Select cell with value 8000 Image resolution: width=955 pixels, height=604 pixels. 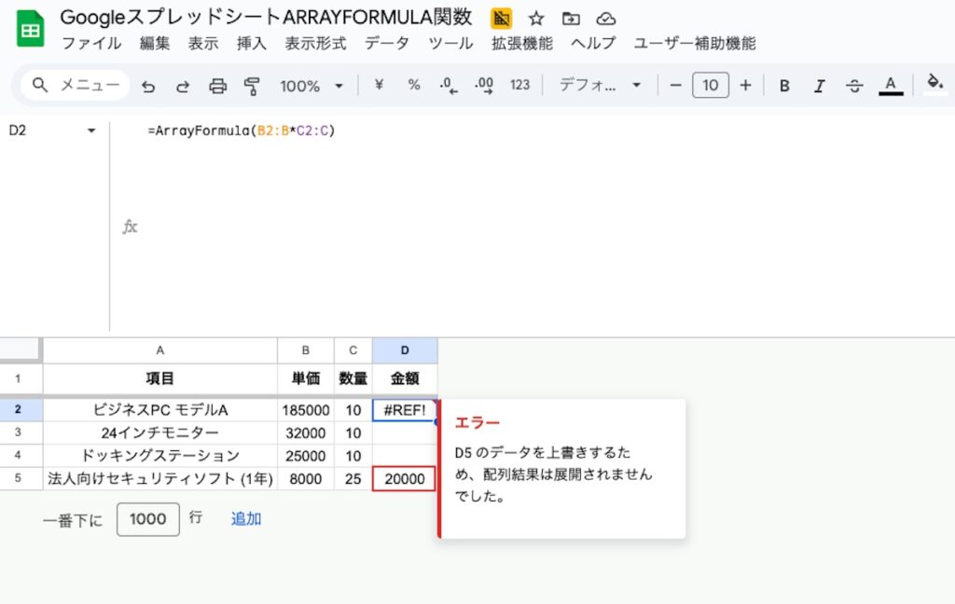[306, 478]
